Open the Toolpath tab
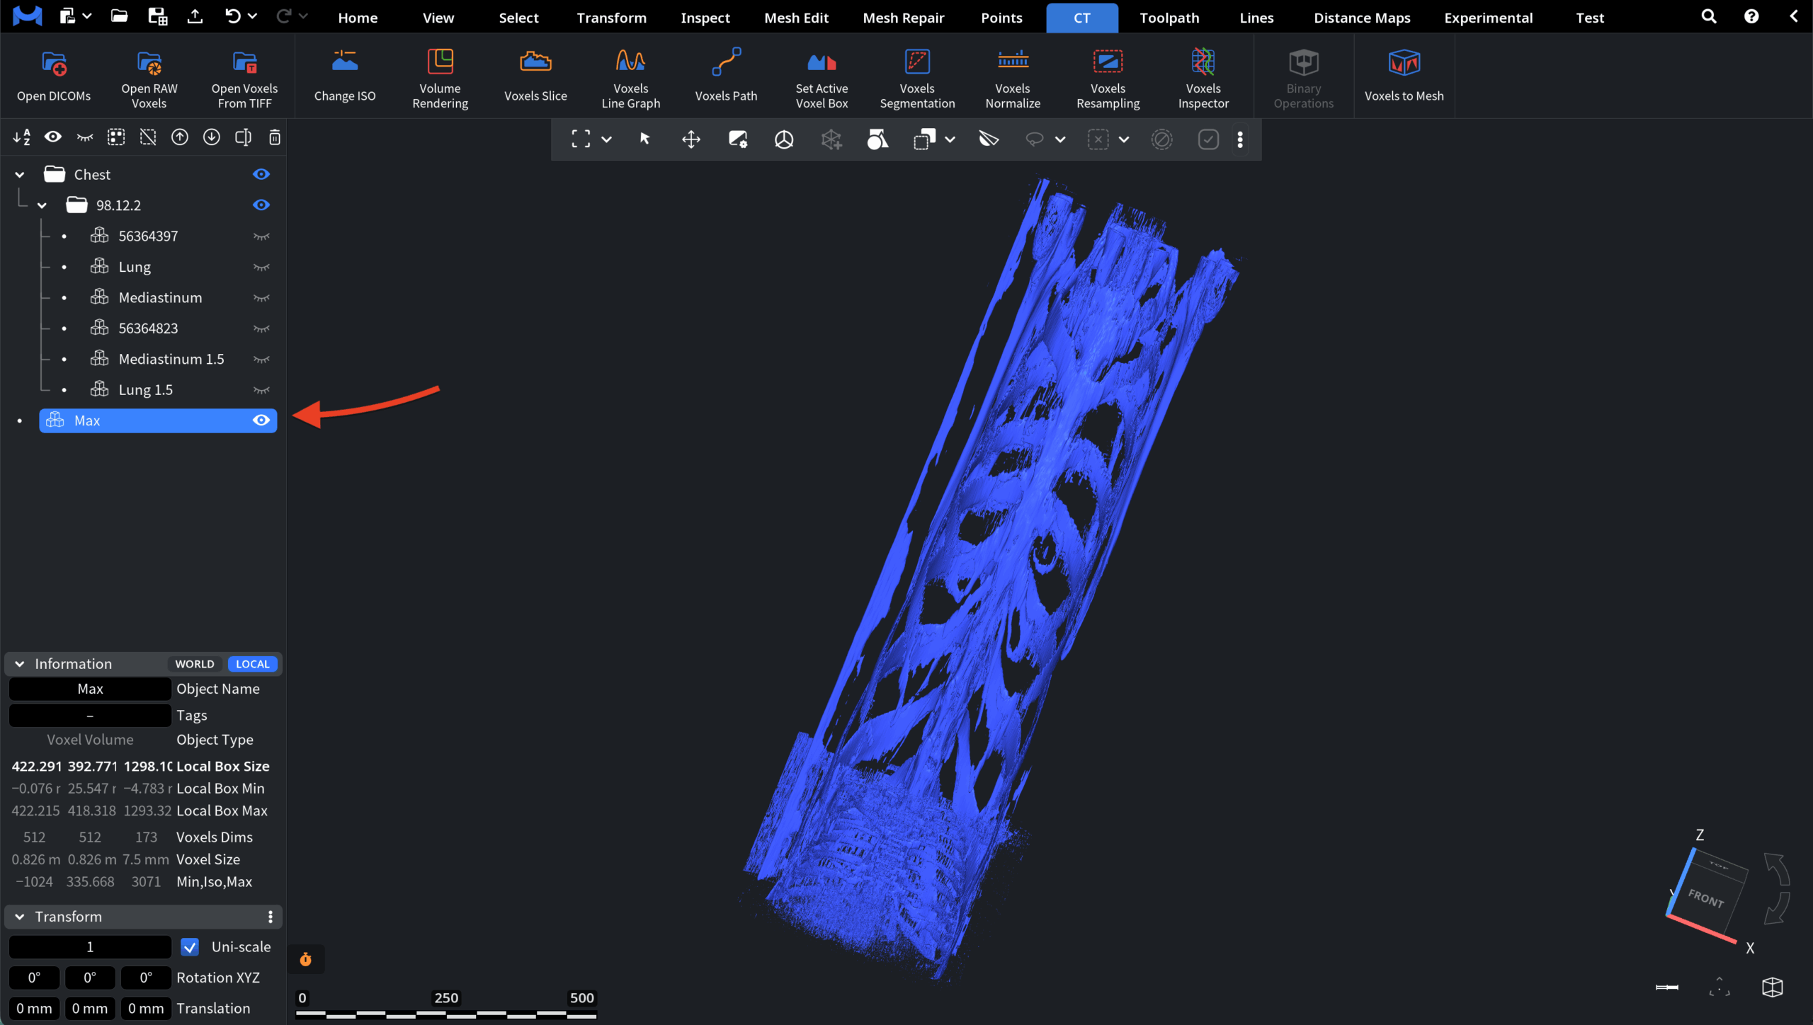The image size is (1813, 1025). point(1169,18)
